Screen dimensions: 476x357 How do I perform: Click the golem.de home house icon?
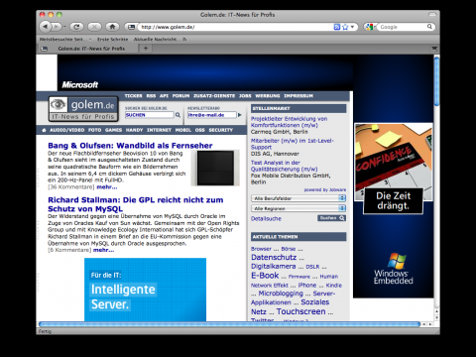(x=44, y=130)
